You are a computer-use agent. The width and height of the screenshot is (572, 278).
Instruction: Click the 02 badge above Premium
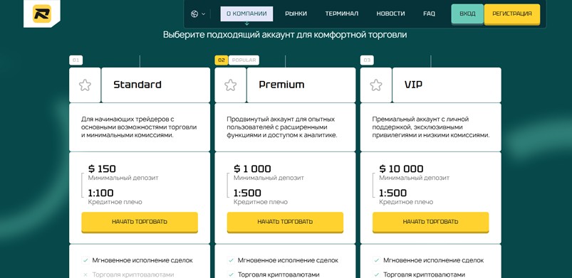pyautogui.click(x=222, y=60)
